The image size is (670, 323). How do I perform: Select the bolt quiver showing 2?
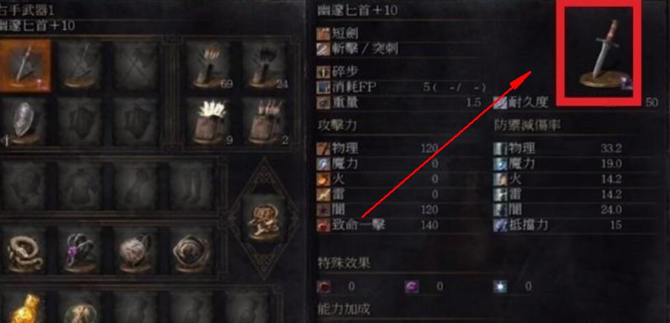[x=266, y=122]
